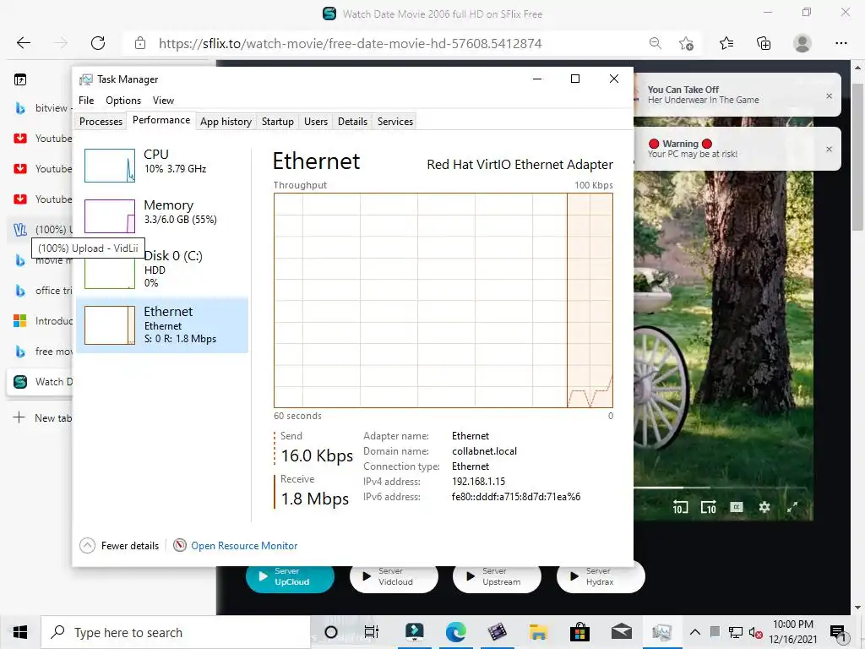The width and height of the screenshot is (865, 649).
Task: Select the Disk 0 (C:) entry
Action: (x=162, y=270)
